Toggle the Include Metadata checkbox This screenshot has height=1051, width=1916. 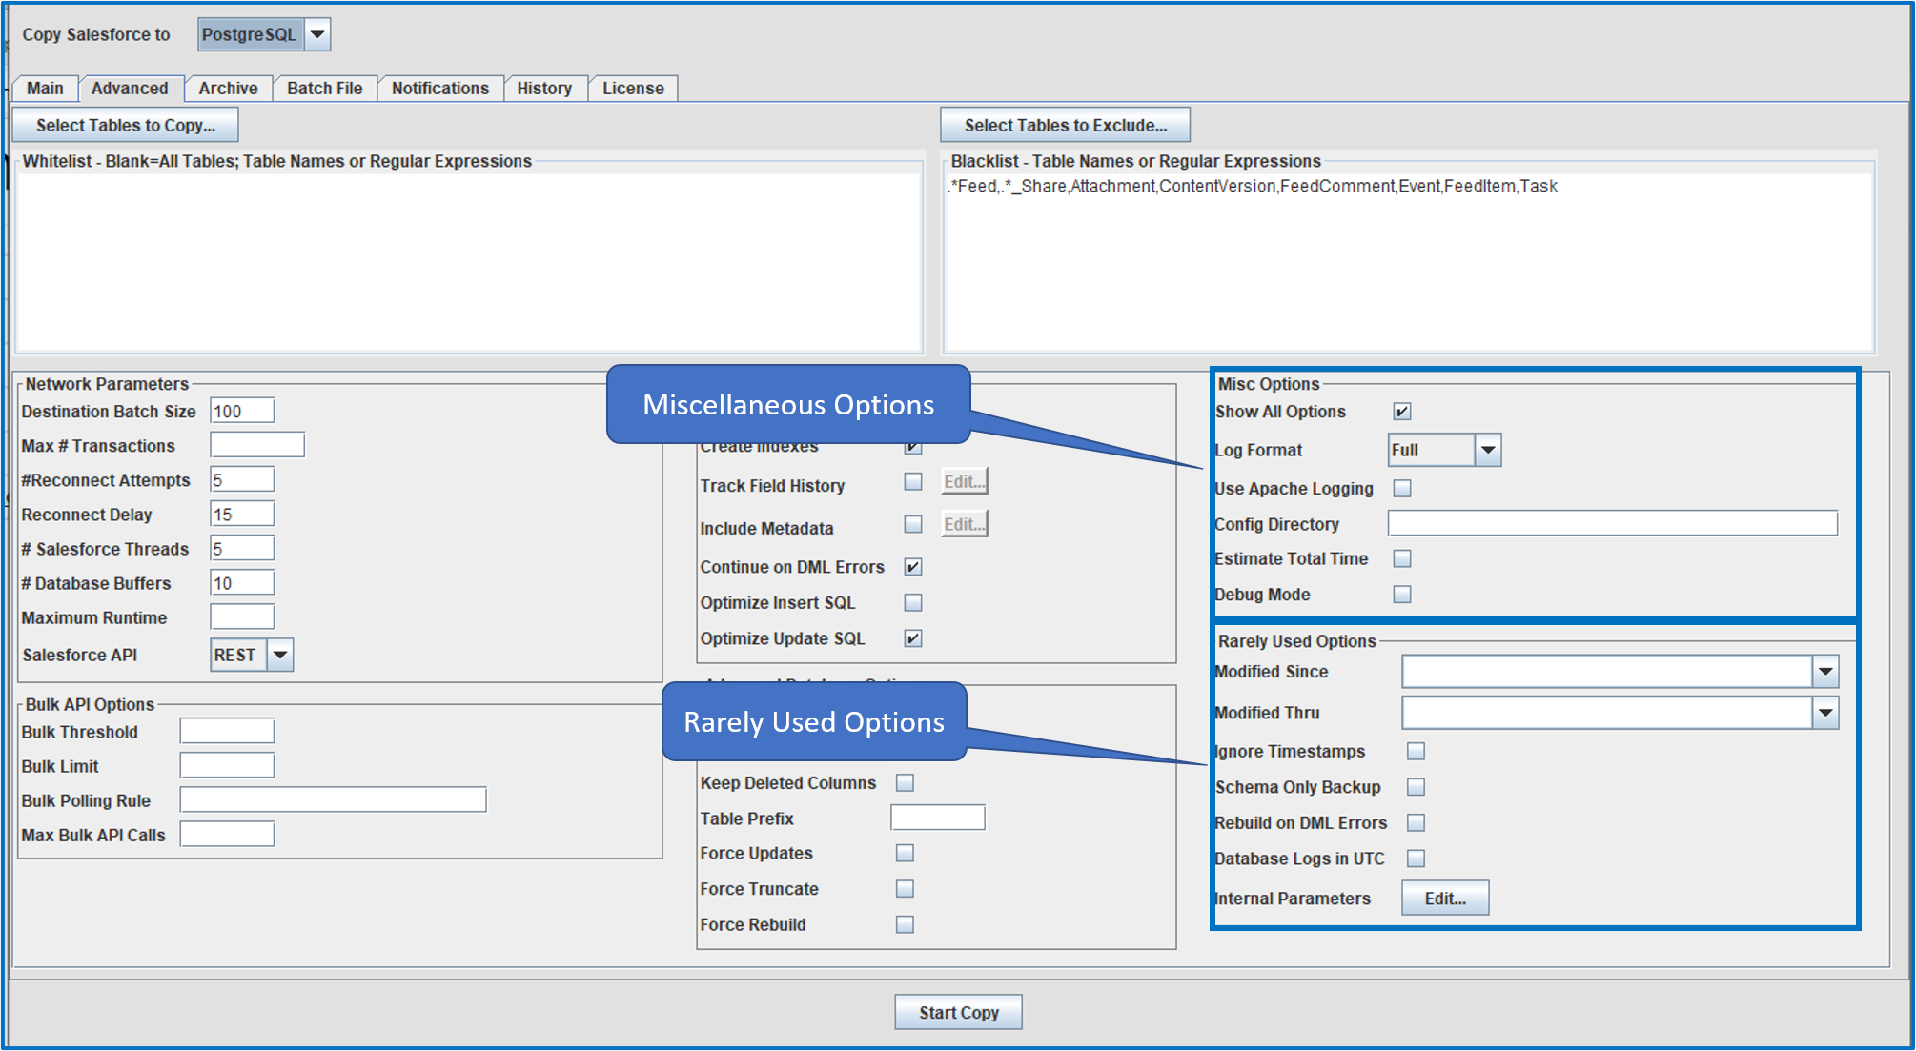click(913, 524)
